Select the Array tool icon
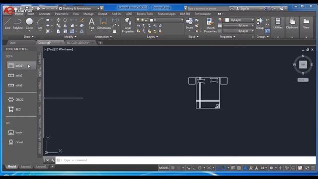 click(72, 31)
